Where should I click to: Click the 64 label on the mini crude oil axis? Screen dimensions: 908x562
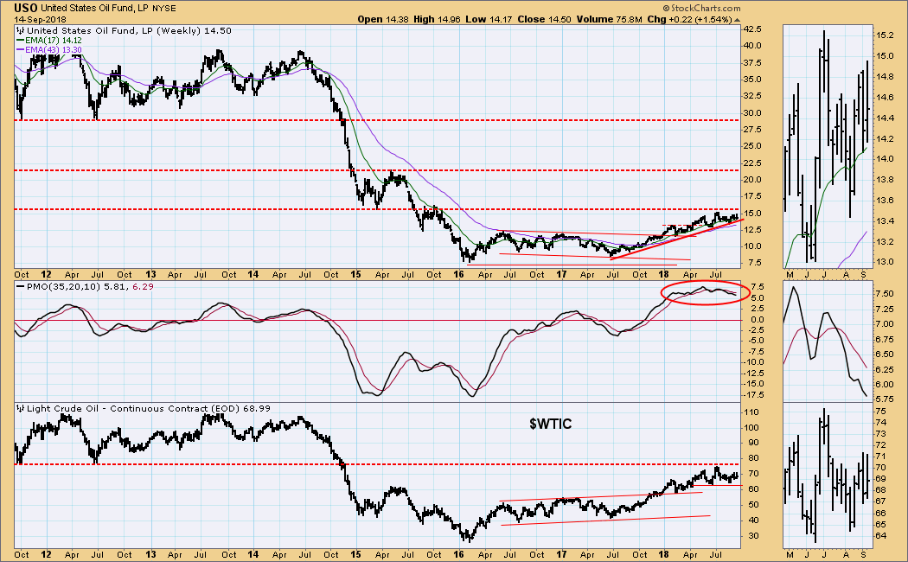coord(881,536)
